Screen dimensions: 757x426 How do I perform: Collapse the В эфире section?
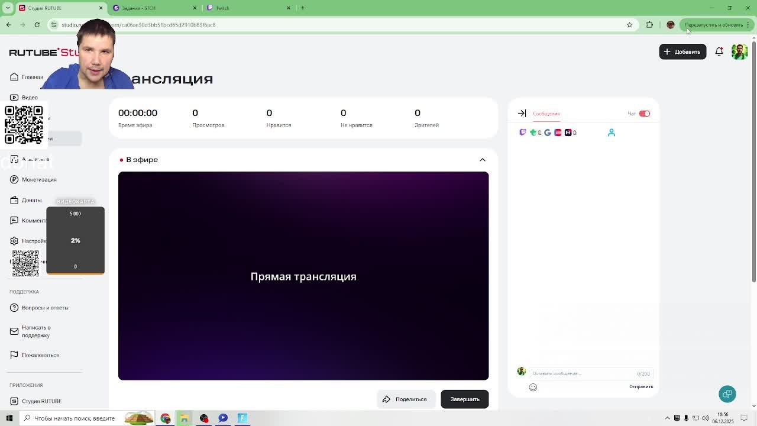(x=483, y=160)
